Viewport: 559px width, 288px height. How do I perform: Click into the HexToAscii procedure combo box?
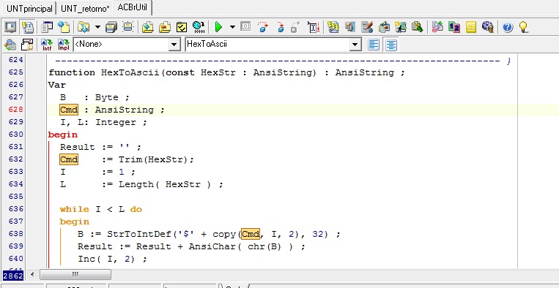pyautogui.click(x=273, y=45)
